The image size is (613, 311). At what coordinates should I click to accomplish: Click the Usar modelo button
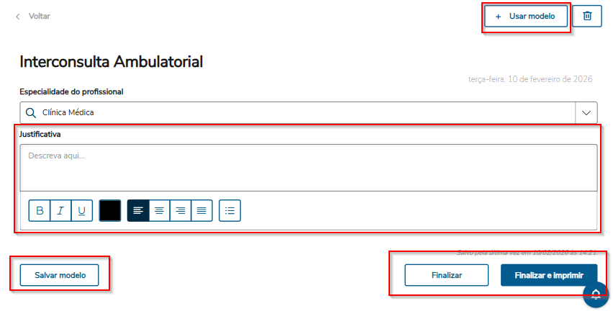[526, 16]
